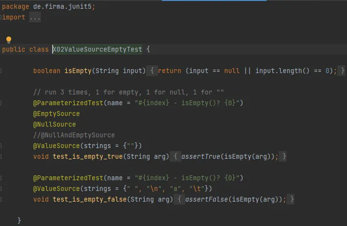Click the class's final closing brace

(x=19, y=220)
